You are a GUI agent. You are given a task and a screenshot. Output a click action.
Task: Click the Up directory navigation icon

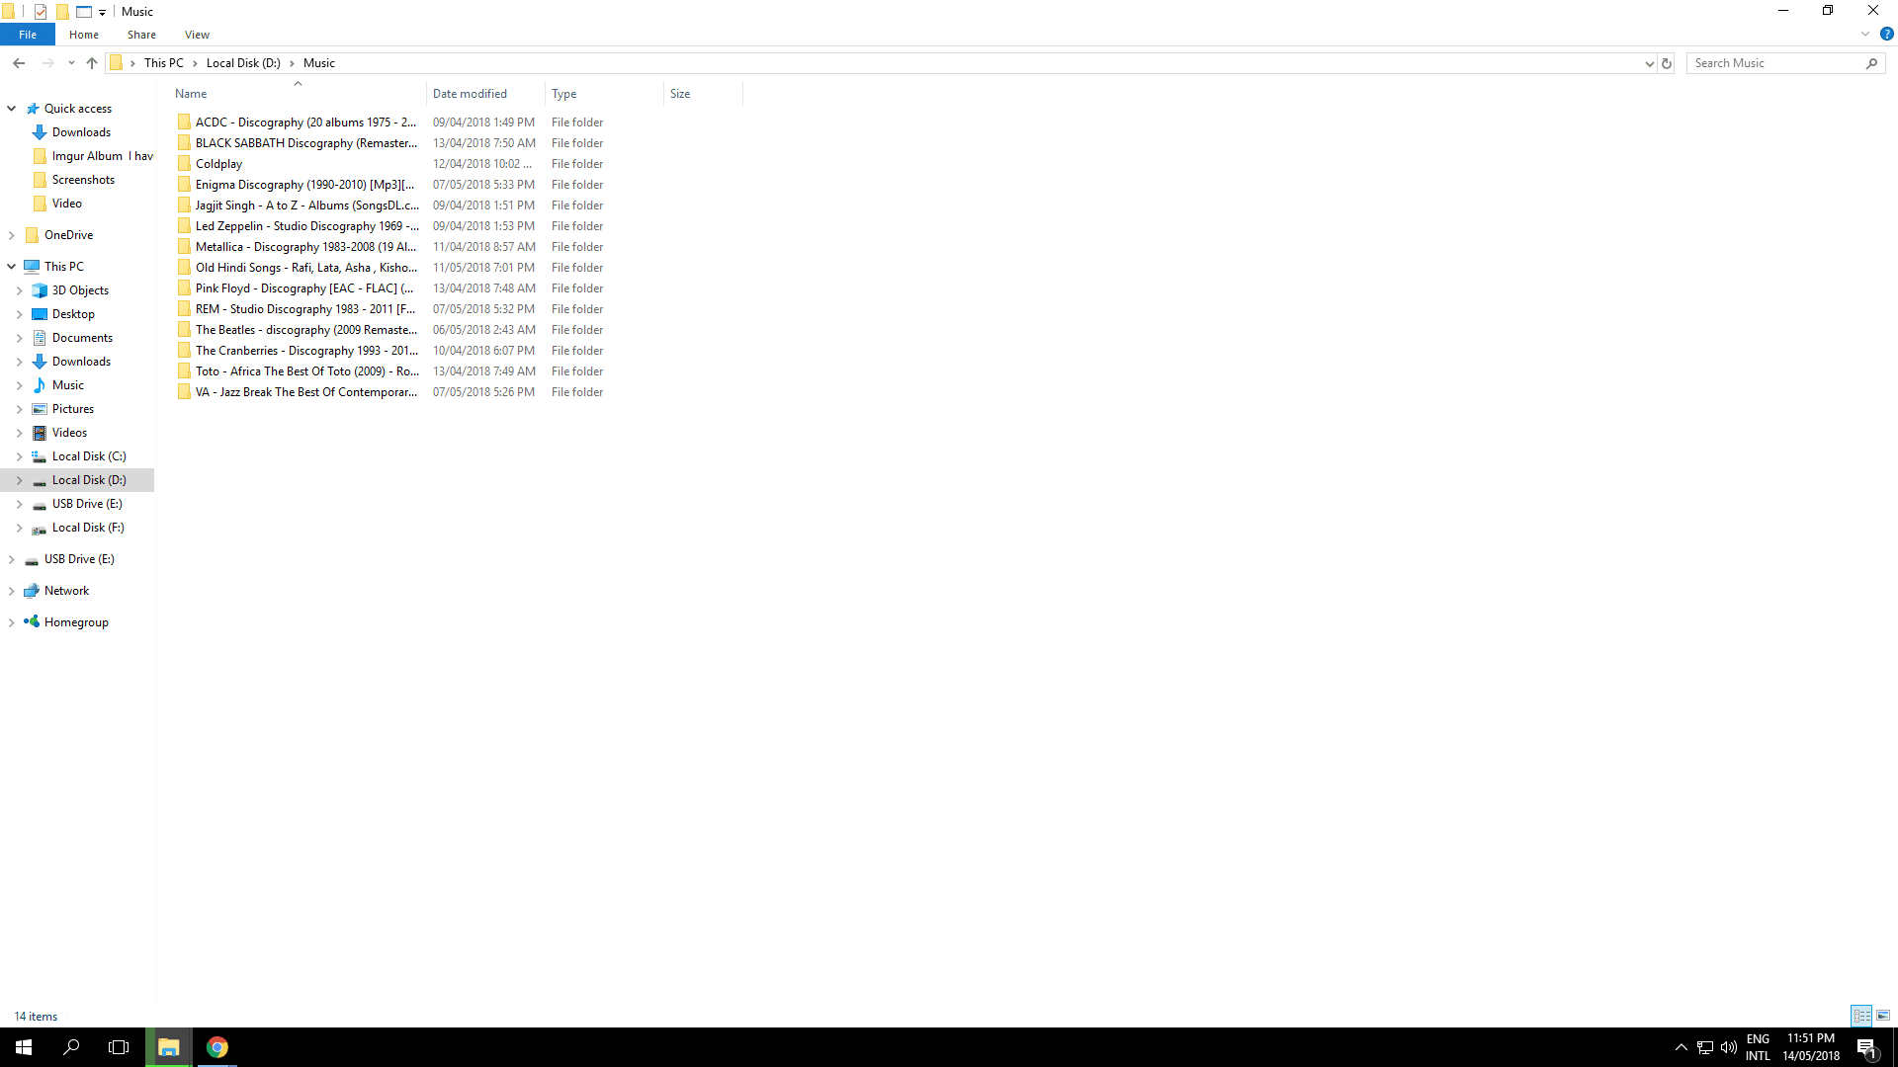(x=93, y=62)
